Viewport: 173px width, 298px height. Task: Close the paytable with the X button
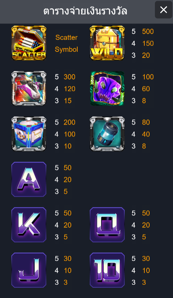(x=164, y=10)
